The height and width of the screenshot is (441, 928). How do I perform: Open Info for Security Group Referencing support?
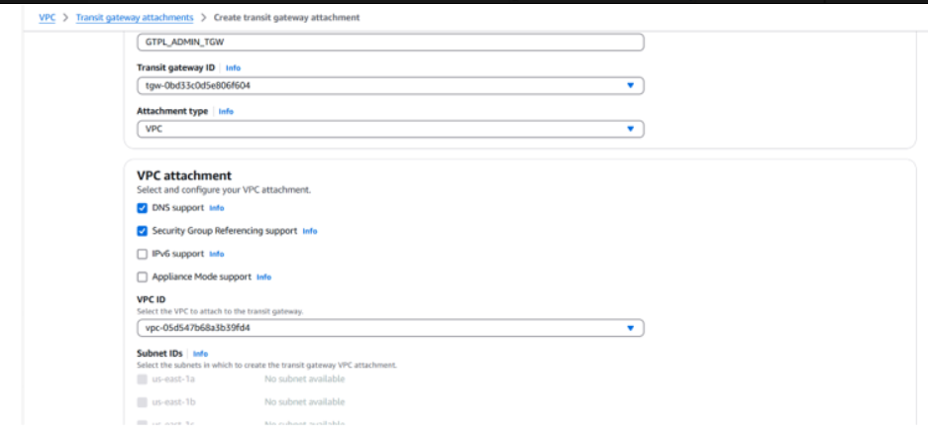(x=310, y=231)
